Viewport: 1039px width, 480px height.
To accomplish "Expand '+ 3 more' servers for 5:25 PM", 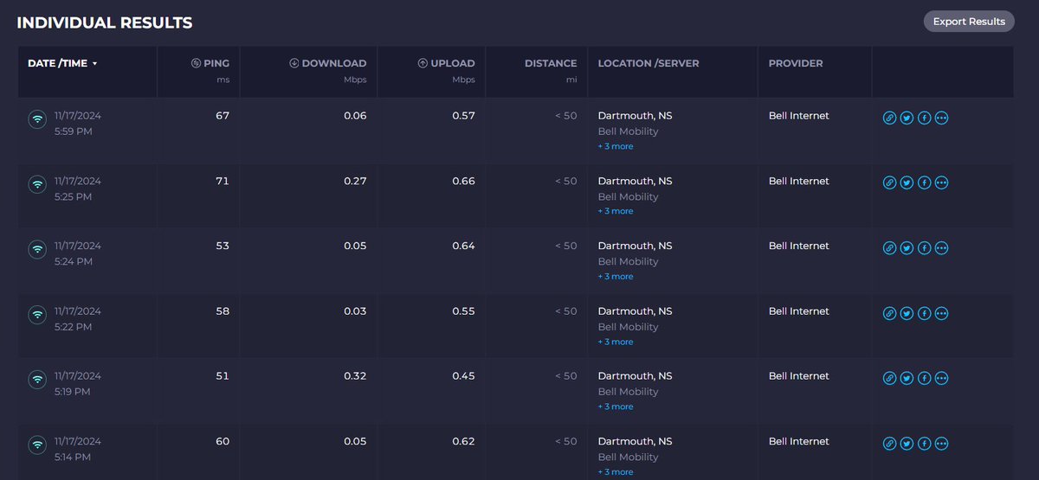I will pyautogui.click(x=616, y=211).
